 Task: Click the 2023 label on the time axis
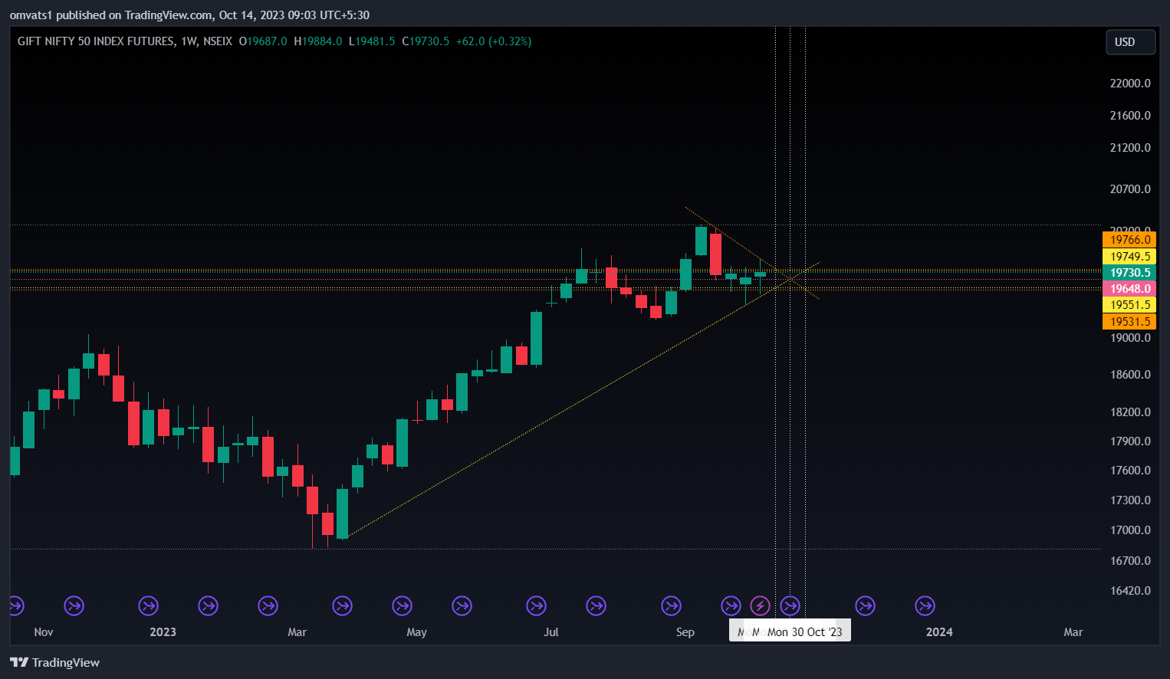(163, 632)
